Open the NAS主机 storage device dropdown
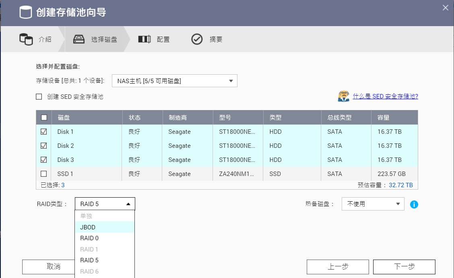Screen dimensions: 454x278 pos(174,81)
